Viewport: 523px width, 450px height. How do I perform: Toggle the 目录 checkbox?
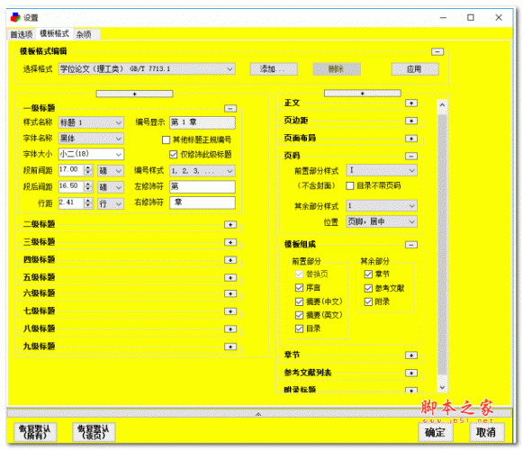pyautogui.click(x=299, y=328)
